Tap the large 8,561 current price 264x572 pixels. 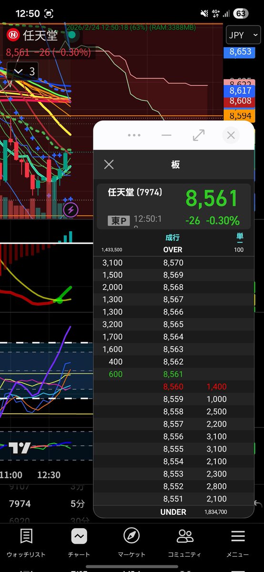tap(212, 198)
